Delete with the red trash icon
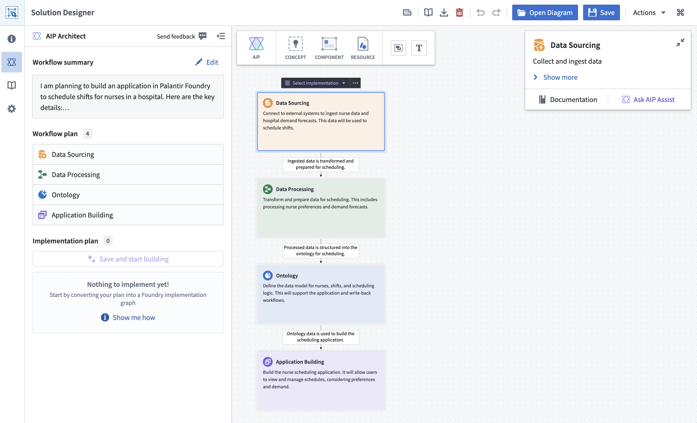Screen dimensions: 697x423 459,12
